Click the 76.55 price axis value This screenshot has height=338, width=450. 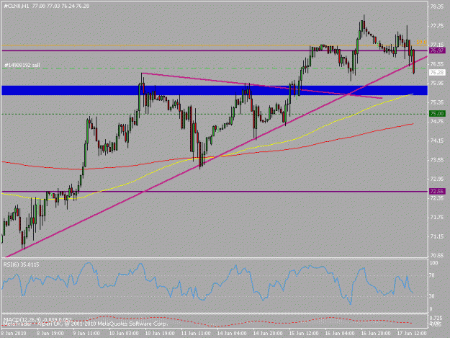(437, 63)
